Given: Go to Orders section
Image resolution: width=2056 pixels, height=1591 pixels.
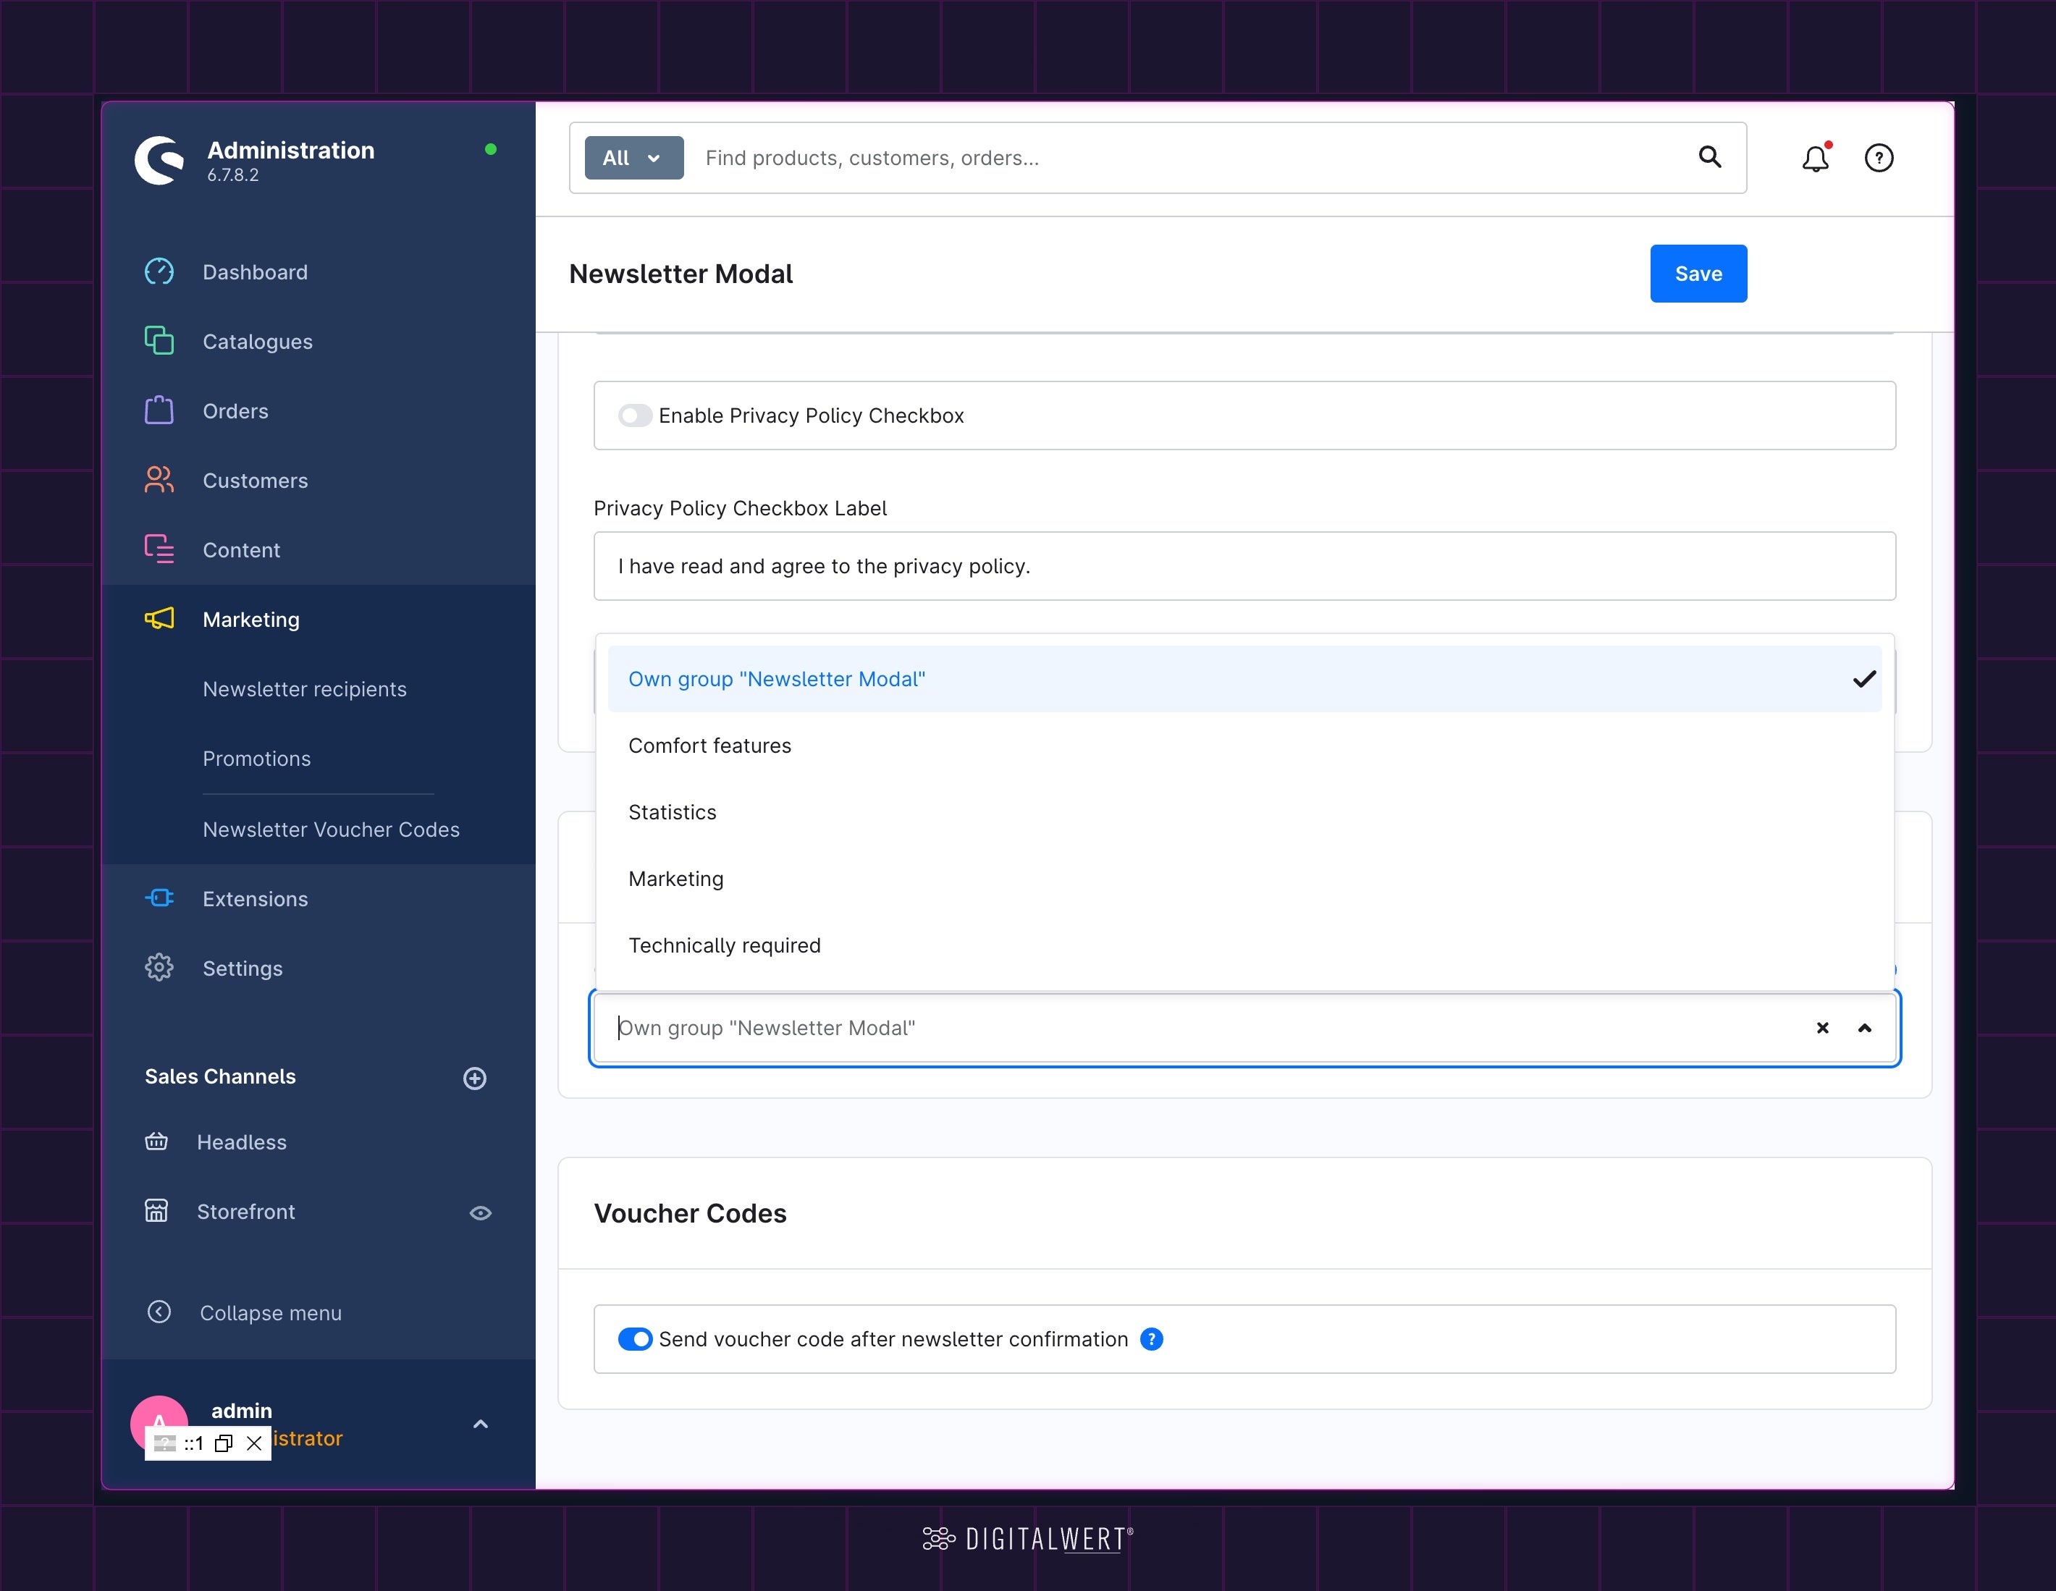Looking at the screenshot, I should (235, 411).
